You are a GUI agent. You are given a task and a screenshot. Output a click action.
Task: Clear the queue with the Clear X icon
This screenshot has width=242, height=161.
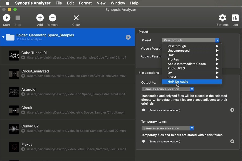(76, 18)
